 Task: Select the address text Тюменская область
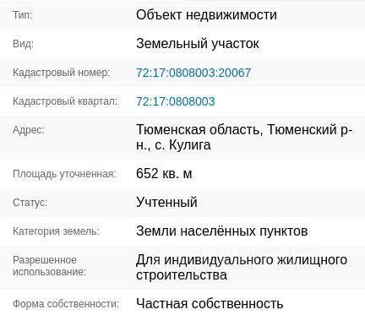pyautogui.click(x=199, y=130)
